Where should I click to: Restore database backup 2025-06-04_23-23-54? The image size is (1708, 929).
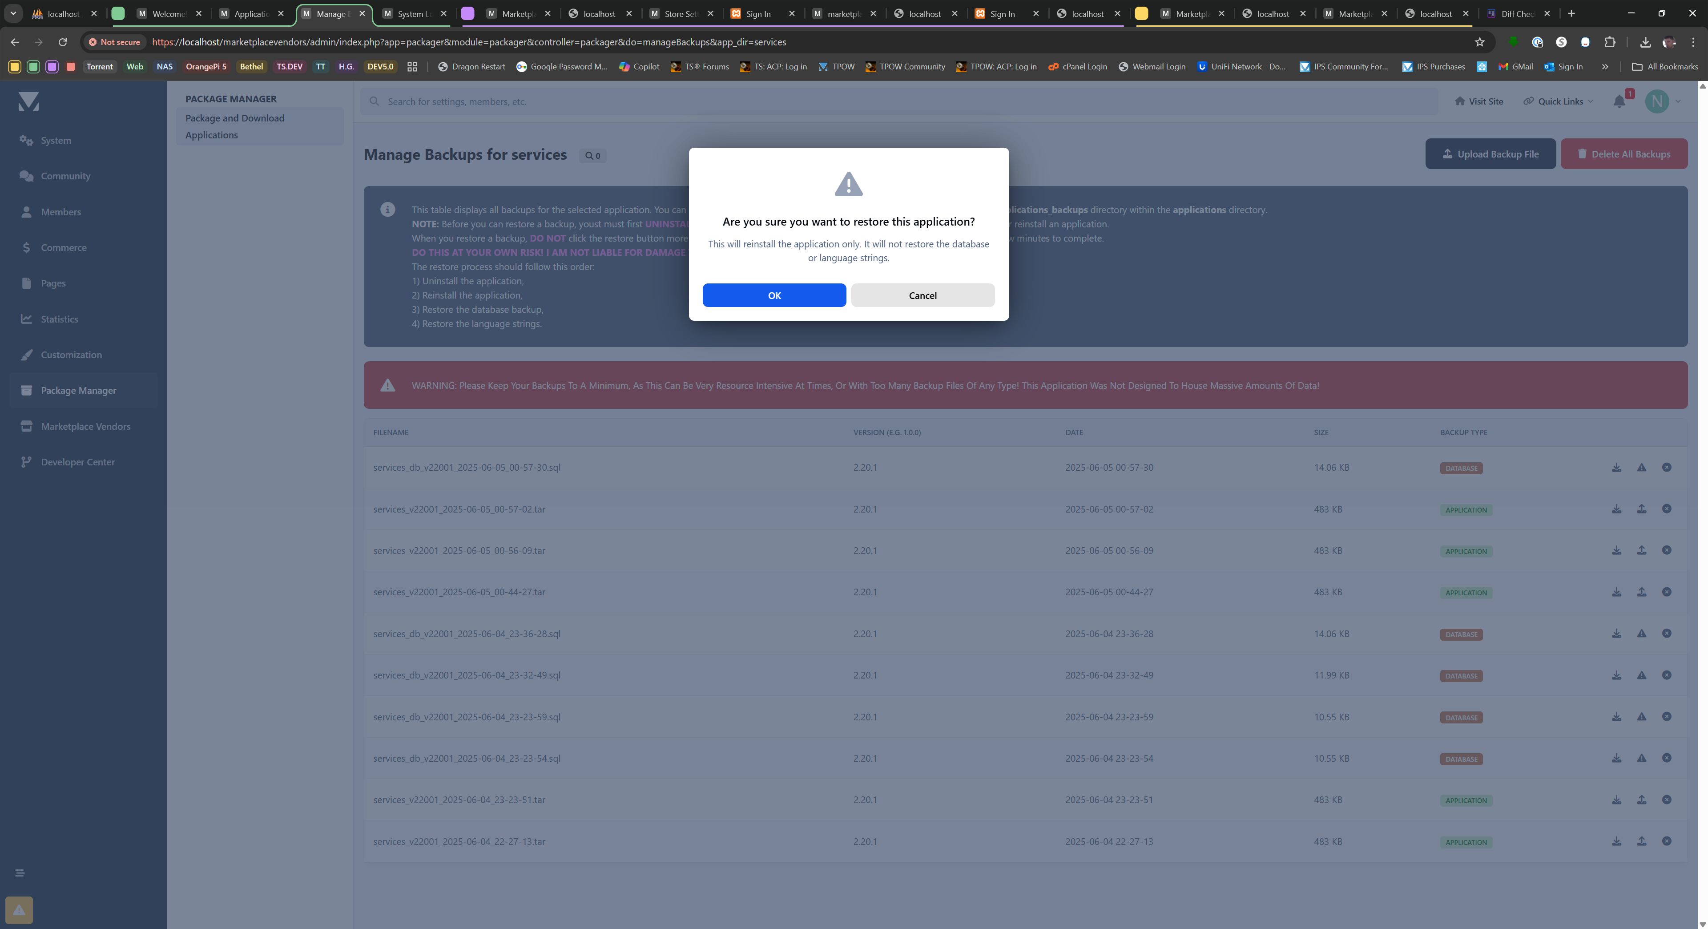(x=1642, y=759)
